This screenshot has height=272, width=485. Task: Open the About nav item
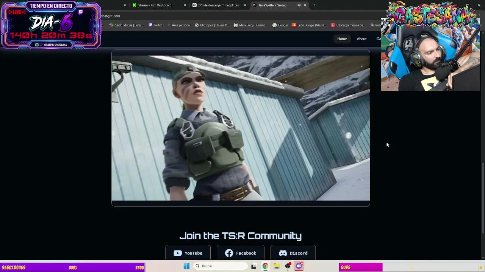361,39
